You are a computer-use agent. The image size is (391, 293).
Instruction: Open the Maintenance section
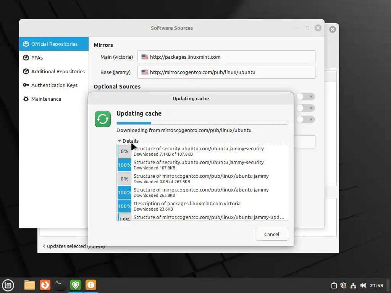[54, 99]
